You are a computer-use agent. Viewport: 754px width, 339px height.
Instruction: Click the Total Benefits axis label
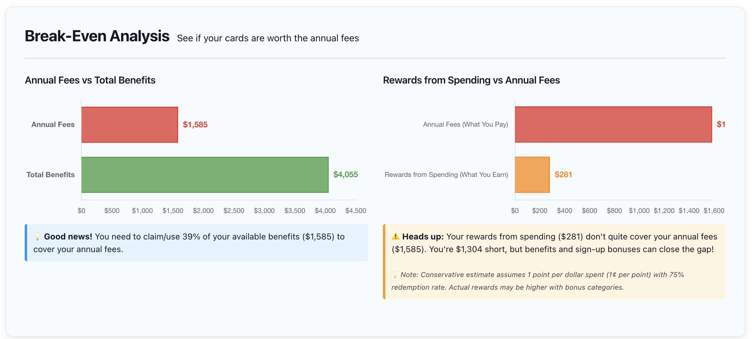[x=50, y=174]
